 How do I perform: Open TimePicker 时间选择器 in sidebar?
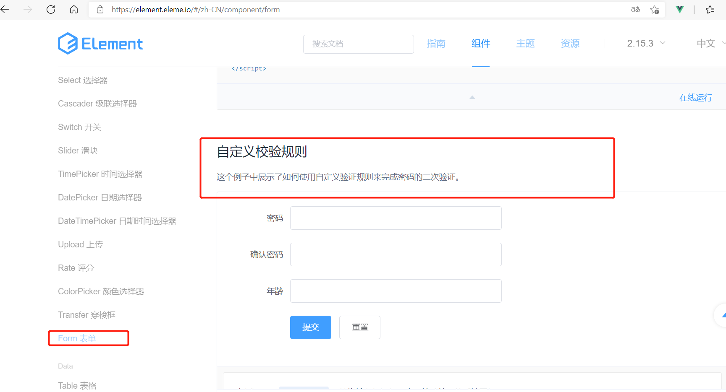[100, 174]
